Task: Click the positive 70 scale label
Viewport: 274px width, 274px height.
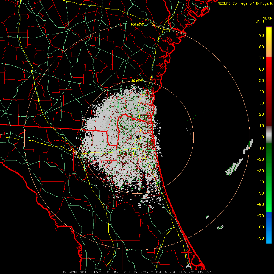Action: click(x=262, y=58)
